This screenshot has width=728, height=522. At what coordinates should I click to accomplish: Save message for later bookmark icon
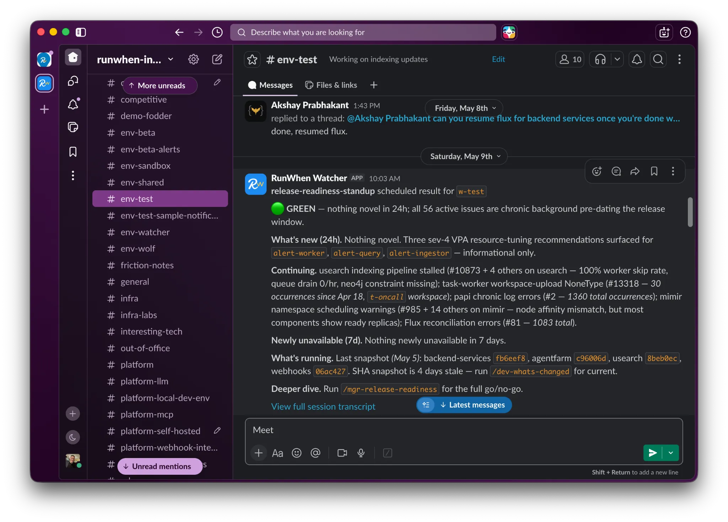coord(654,171)
